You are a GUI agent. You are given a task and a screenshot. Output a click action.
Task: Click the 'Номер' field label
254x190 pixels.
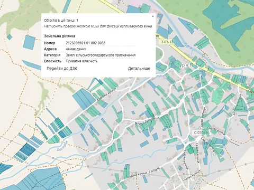click(x=50, y=43)
